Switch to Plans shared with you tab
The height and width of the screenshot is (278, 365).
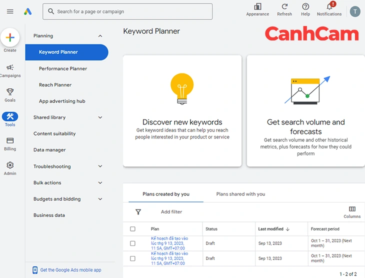(240, 194)
